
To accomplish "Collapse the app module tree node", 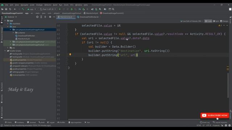I will (5, 21).
